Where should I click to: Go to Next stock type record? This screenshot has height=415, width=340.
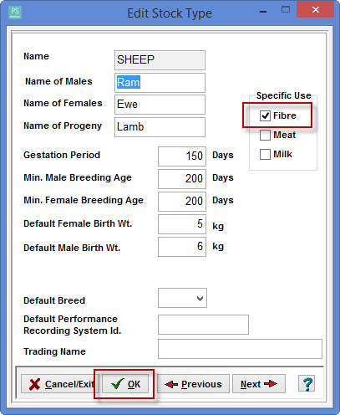pyautogui.click(x=259, y=384)
